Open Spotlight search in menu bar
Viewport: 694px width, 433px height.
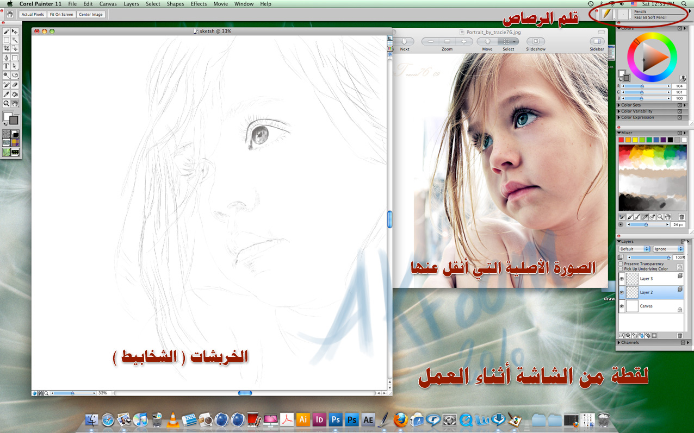(684, 4)
